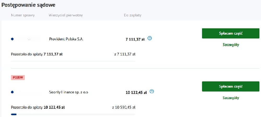Click the Postępowanie sądowe section heading
Screen dimensions: 261x117
pos(28,5)
